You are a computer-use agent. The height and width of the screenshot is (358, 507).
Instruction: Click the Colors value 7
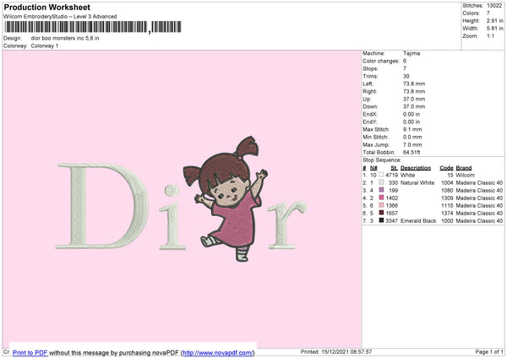(488, 14)
